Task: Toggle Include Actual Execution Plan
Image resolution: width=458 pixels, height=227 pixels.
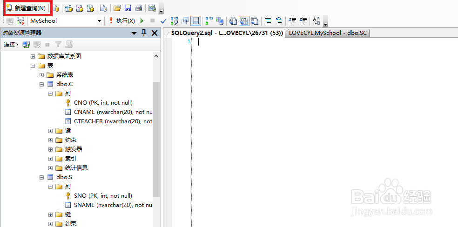Action: coord(209,21)
